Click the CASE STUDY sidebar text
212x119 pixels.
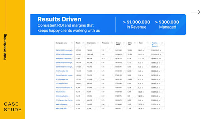pyautogui.click(x=12, y=107)
